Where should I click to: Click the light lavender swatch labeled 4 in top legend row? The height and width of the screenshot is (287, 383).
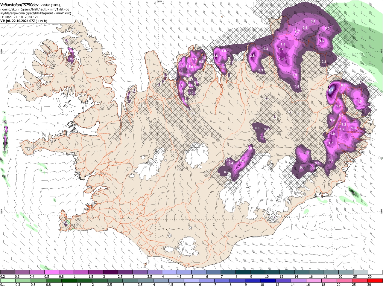[x=169, y=272]
